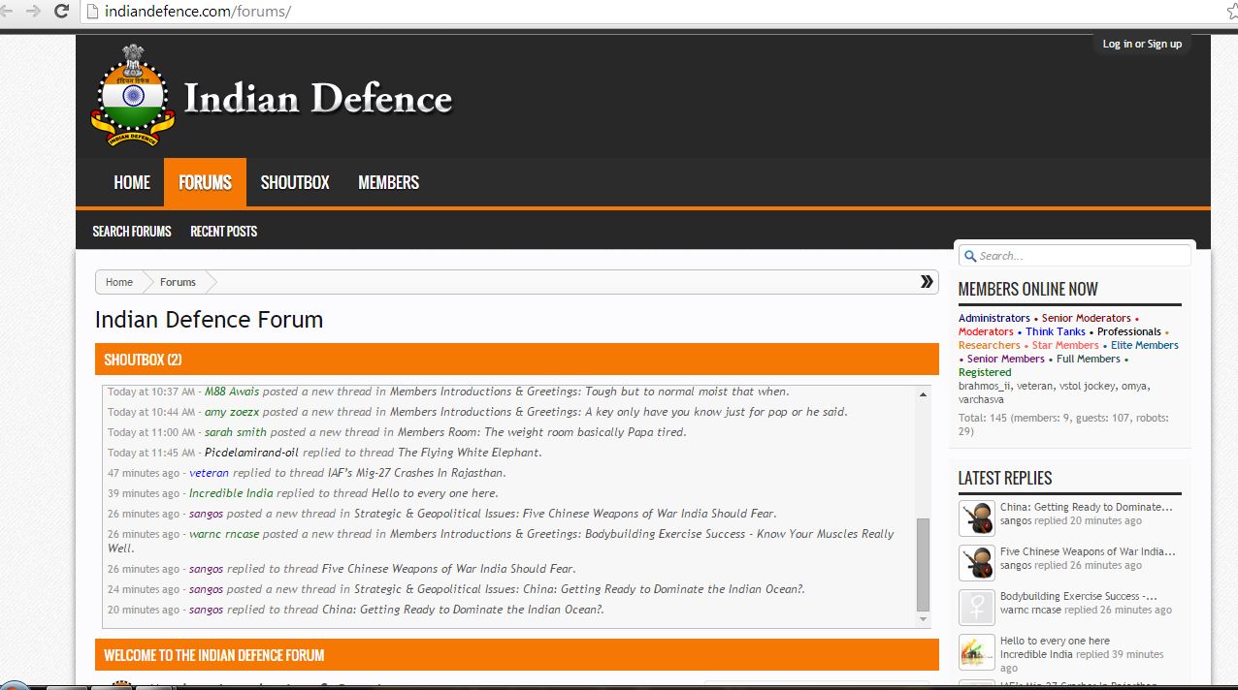Open the MEMBERS tab

[x=388, y=182]
